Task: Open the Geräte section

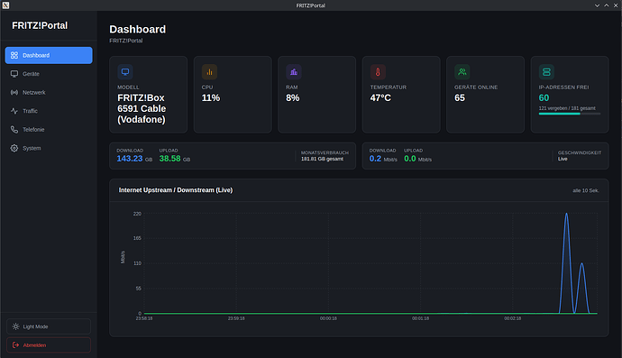Action: (x=49, y=74)
